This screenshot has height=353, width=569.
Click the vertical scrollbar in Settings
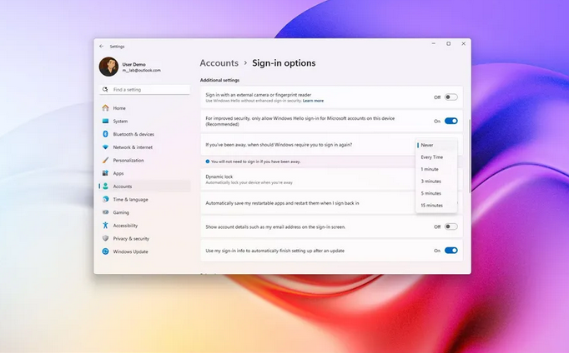(x=470, y=156)
